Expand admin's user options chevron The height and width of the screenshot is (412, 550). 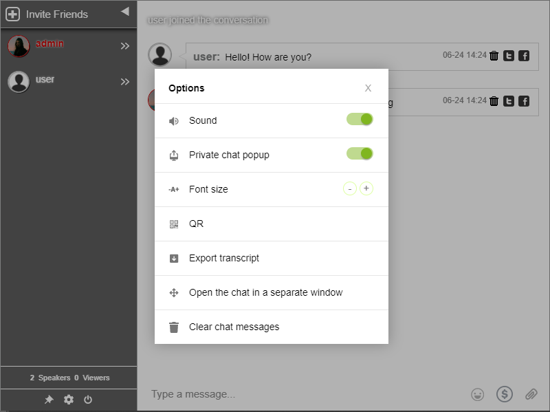(125, 46)
